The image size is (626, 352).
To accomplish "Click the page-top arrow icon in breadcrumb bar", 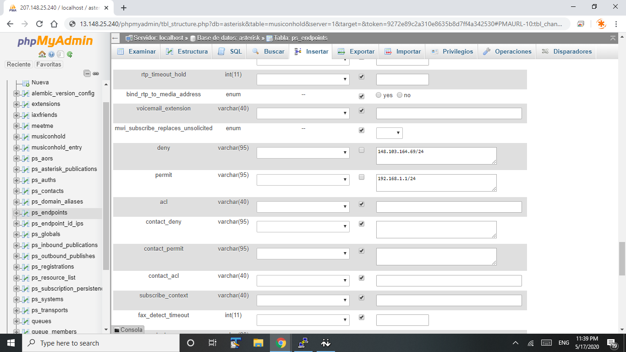I will tap(613, 38).
